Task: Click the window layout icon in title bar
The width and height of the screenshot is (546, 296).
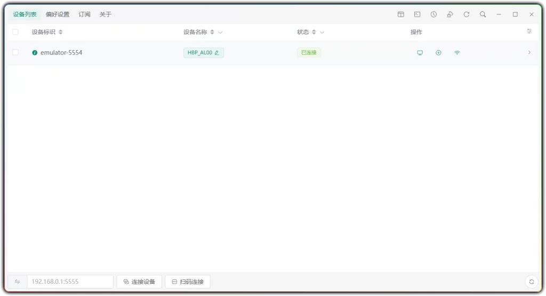Action: [x=401, y=14]
